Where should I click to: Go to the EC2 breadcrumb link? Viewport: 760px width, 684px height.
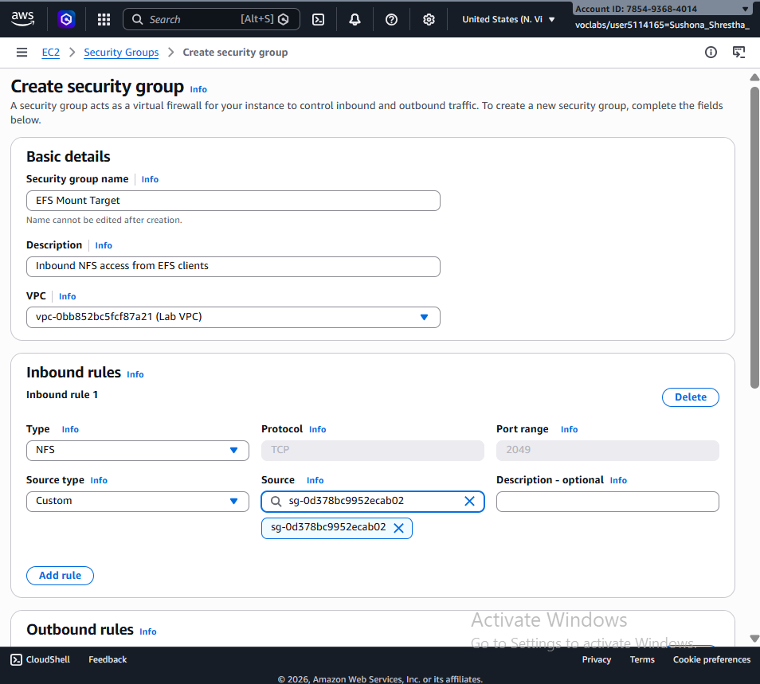click(51, 53)
